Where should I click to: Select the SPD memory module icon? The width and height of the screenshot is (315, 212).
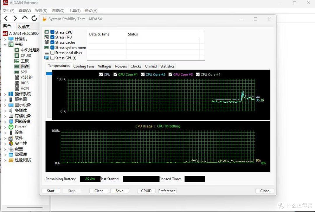coord(17,72)
